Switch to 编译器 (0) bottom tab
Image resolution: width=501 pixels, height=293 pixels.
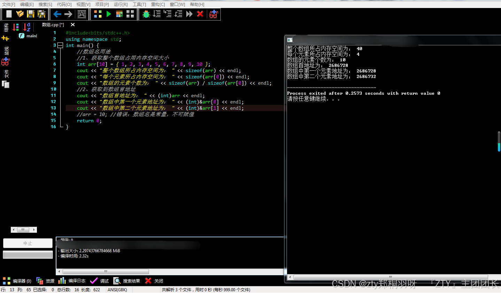tap(17, 281)
